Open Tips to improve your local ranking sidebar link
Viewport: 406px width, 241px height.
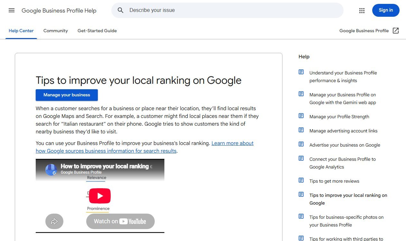click(x=348, y=199)
